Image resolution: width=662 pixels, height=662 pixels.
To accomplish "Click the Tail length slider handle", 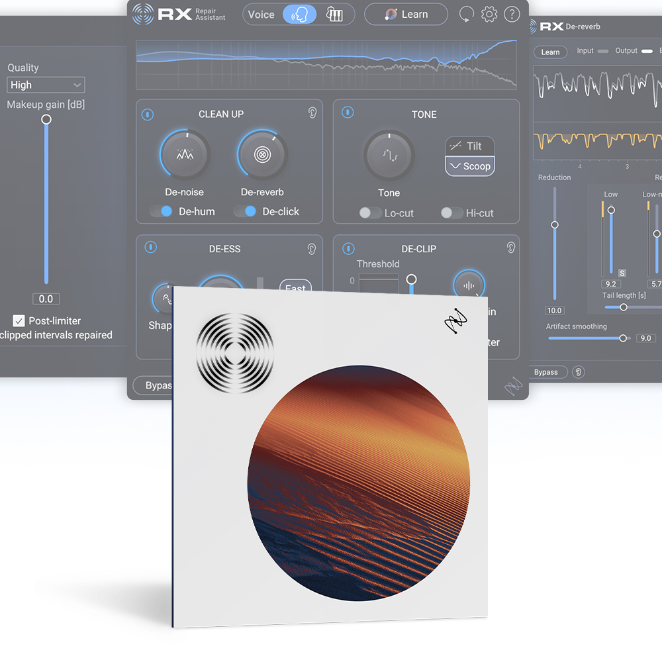I will 624,307.
